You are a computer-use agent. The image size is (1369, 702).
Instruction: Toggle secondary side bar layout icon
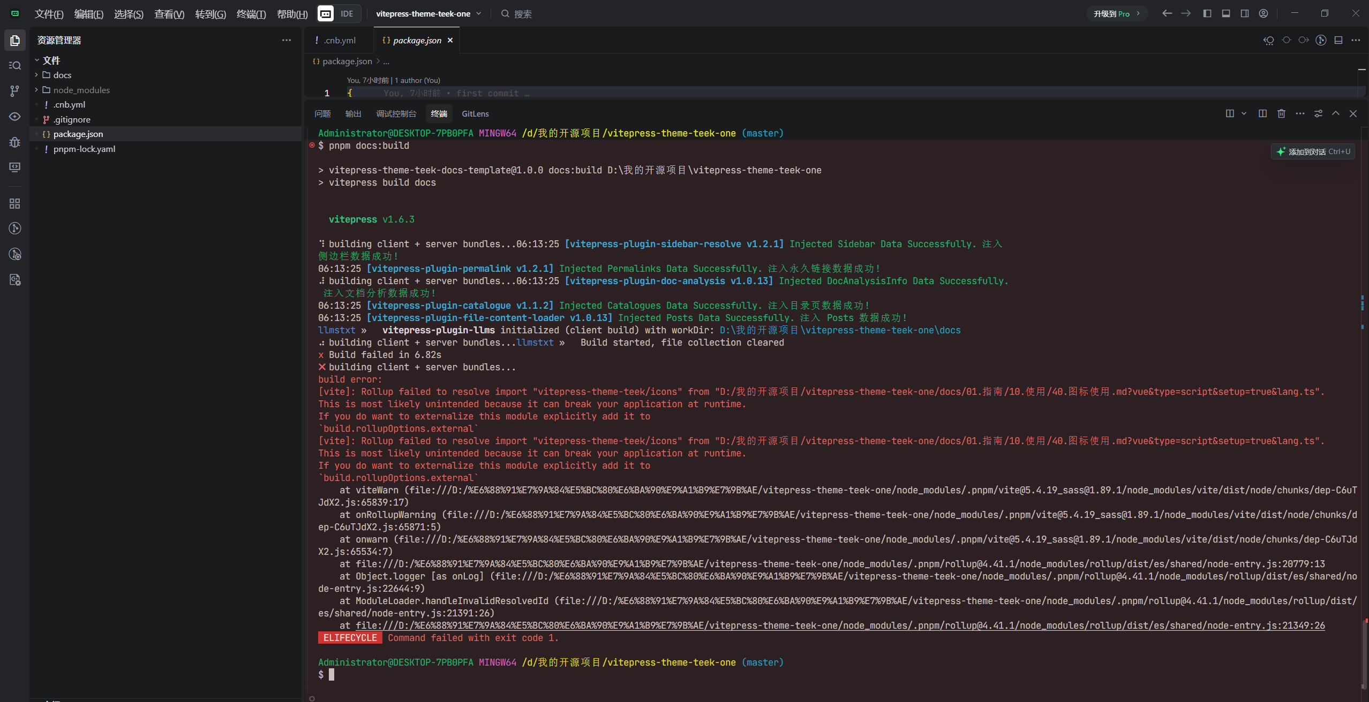click(x=1245, y=13)
